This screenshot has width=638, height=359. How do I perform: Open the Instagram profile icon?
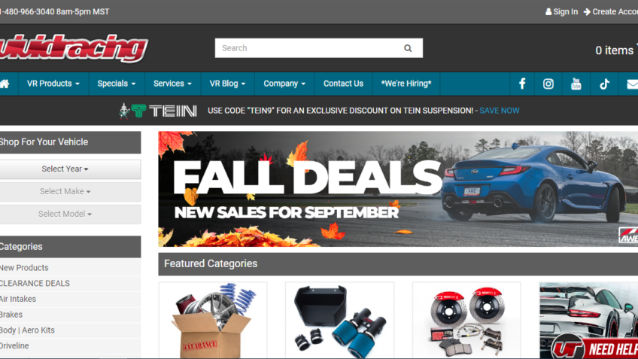pyautogui.click(x=548, y=84)
